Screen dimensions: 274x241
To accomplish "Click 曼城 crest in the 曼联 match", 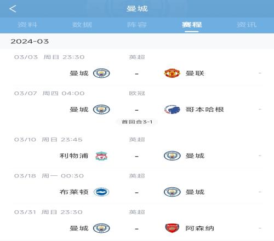I will click(x=101, y=73).
